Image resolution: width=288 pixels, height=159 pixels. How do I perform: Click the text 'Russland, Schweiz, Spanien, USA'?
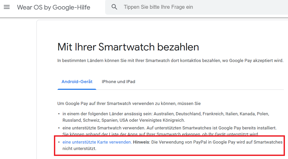(x=124, y=120)
